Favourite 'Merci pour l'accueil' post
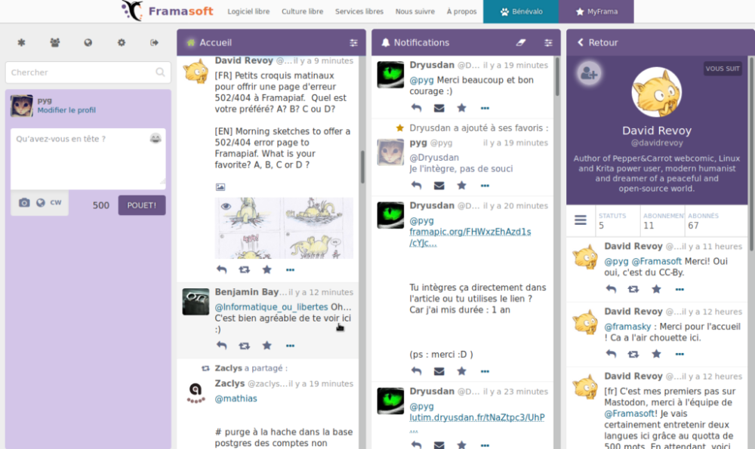The image size is (755, 449). 656,354
